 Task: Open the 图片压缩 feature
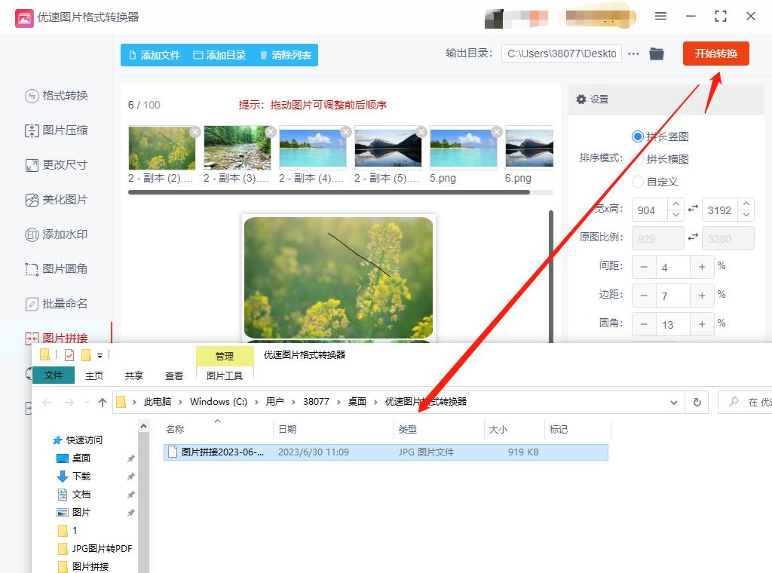pyautogui.click(x=57, y=130)
